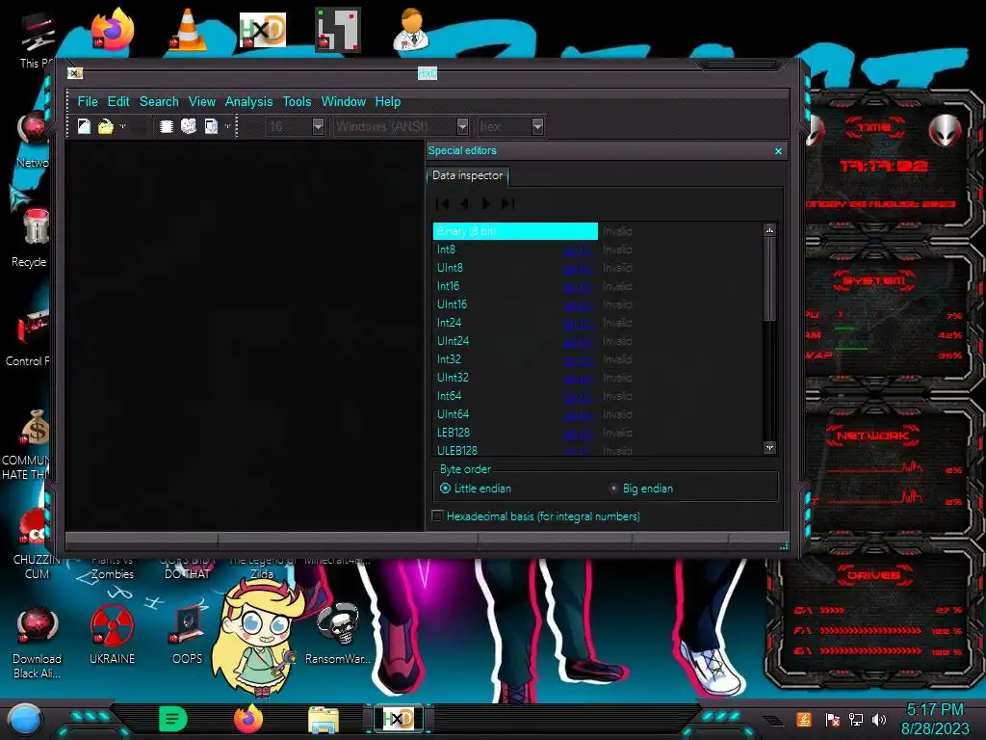Viewport: 986px width, 740px height.
Task: Open main memory (RAM chip icon)
Action: pyautogui.click(x=166, y=126)
